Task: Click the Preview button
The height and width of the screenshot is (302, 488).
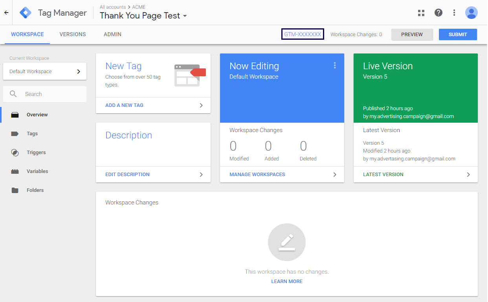Action: (412, 35)
